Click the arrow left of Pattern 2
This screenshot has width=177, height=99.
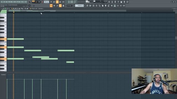(74, 5)
